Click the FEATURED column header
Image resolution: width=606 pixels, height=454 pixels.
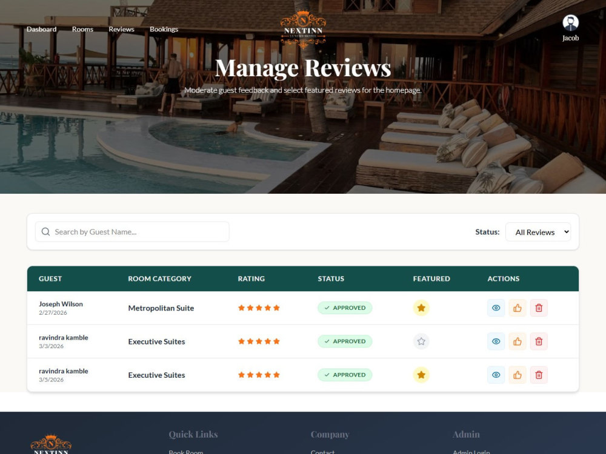[431, 278]
